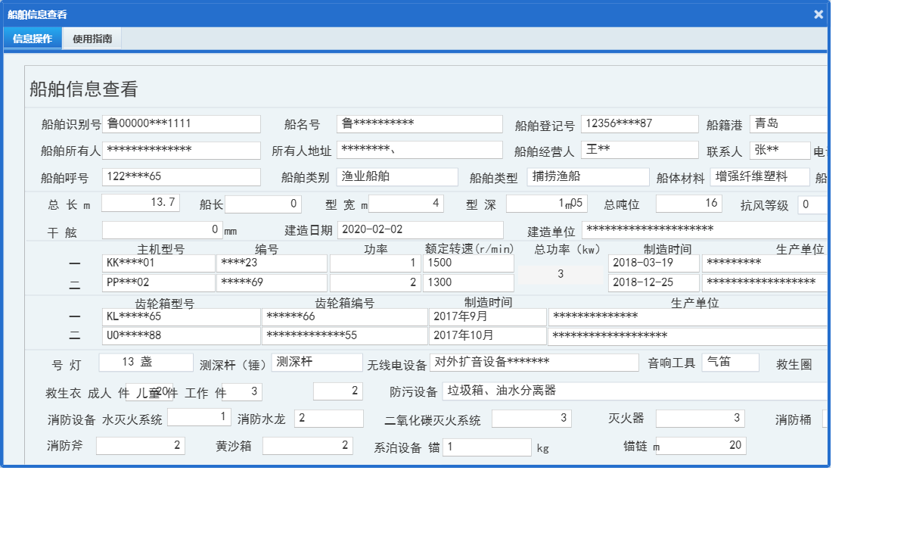
Task: Click the 锚链 field showing 20
Action: [701, 445]
